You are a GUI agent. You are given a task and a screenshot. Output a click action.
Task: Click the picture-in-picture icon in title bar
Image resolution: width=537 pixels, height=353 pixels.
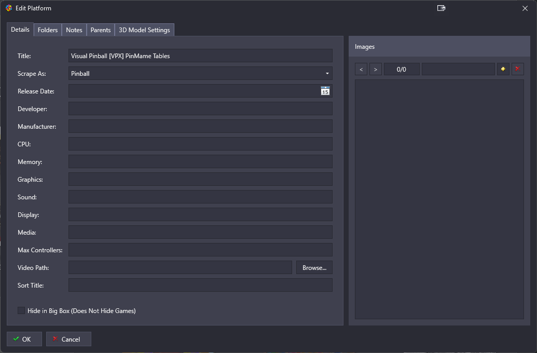(x=441, y=8)
